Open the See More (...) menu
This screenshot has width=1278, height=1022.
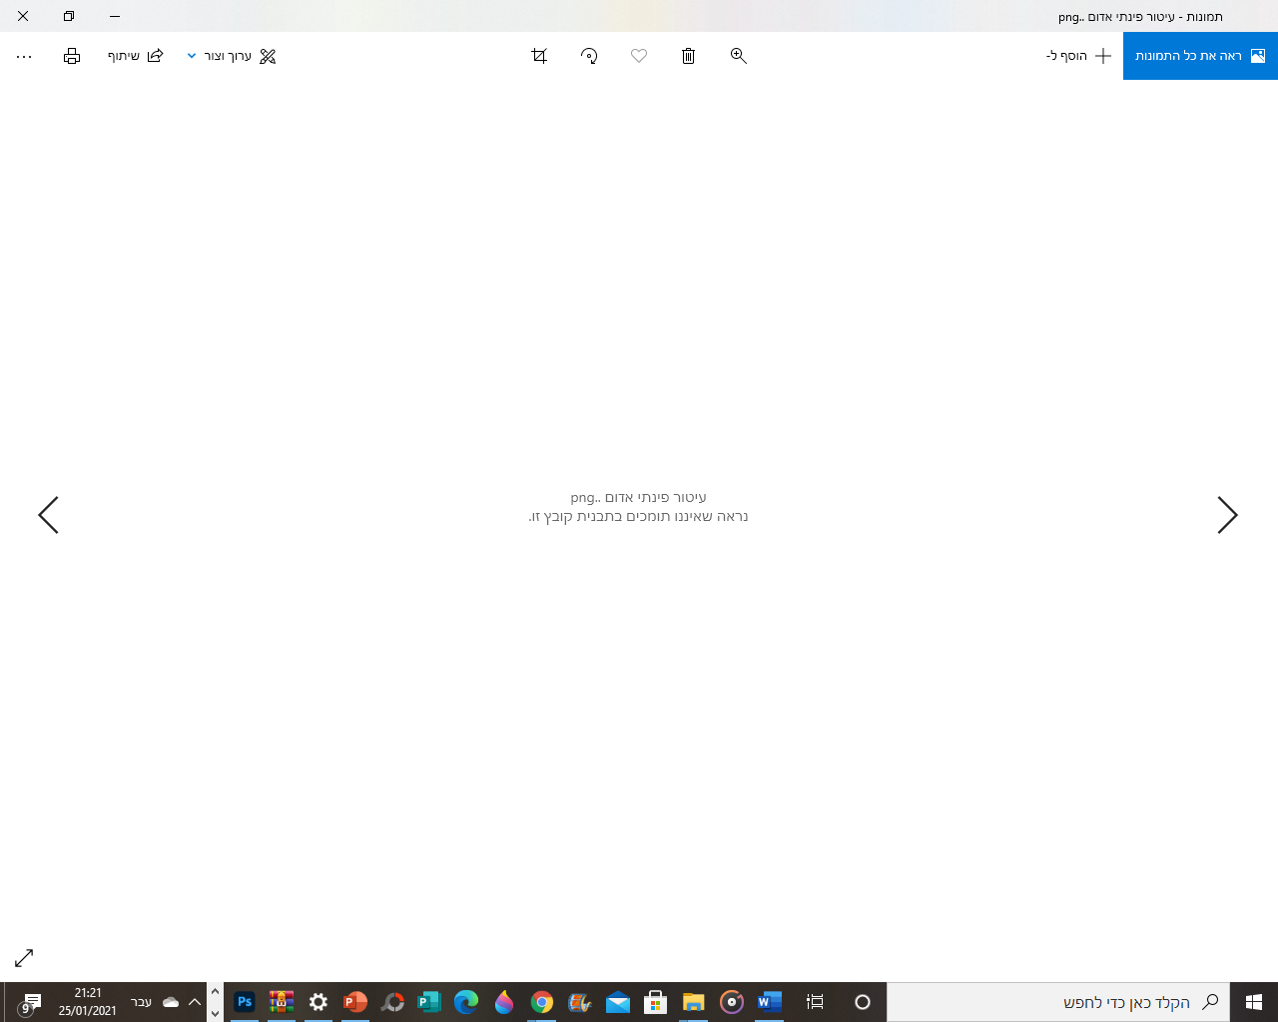23,56
